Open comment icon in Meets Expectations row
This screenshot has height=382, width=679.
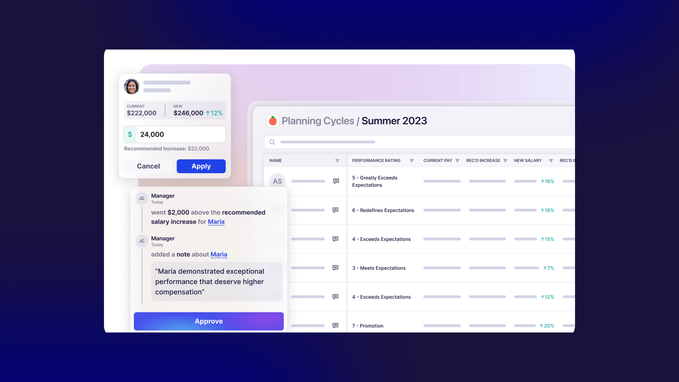pyautogui.click(x=335, y=268)
